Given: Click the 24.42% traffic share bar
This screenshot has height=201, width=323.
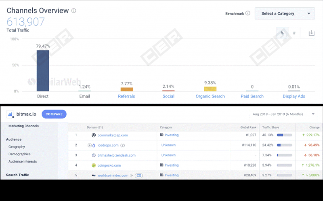Looking at the screenshot, I should pos(285,145).
